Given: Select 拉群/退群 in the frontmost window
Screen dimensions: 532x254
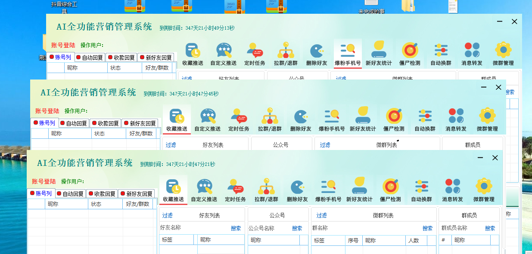Looking at the screenshot, I should click(266, 190).
